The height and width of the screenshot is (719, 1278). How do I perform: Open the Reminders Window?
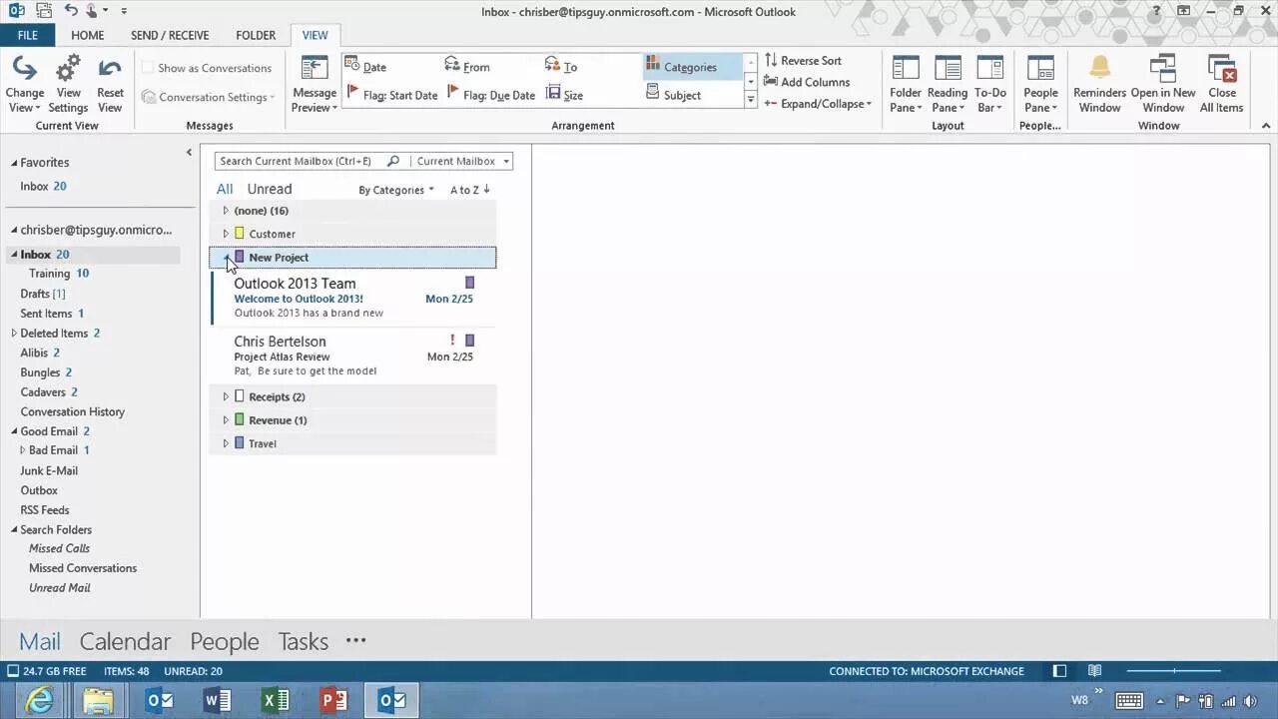coord(1099,85)
